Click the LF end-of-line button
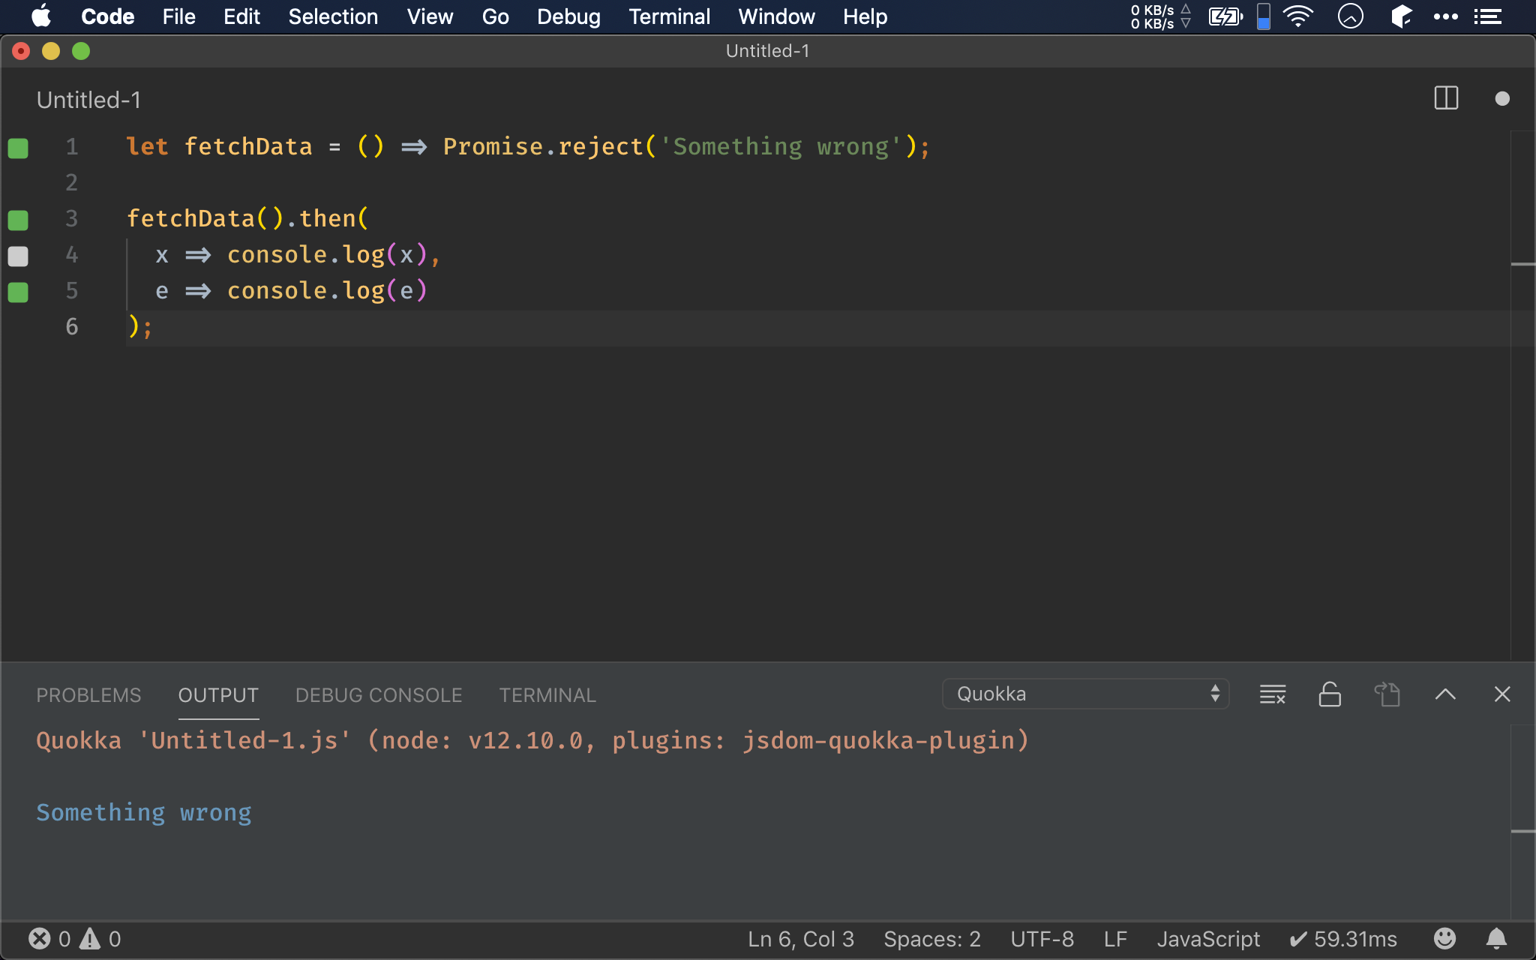The width and height of the screenshot is (1536, 960). click(x=1115, y=939)
